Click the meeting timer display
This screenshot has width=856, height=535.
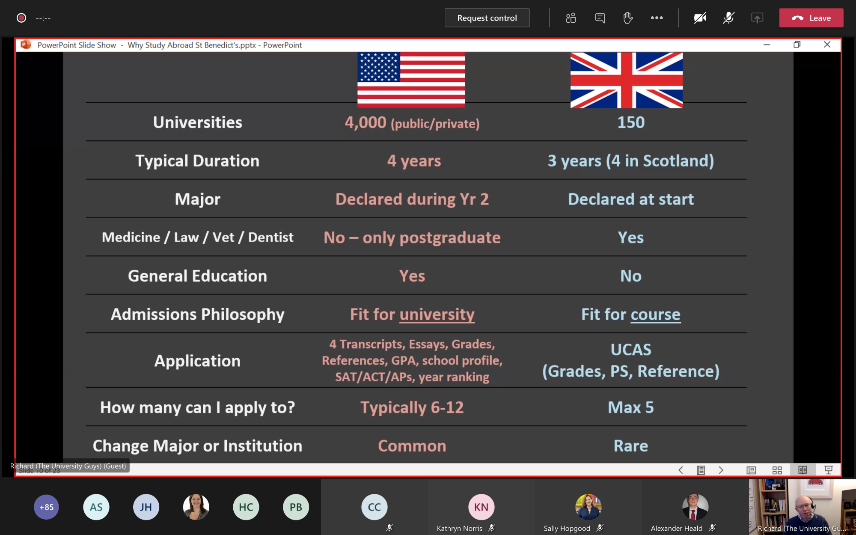click(x=43, y=18)
